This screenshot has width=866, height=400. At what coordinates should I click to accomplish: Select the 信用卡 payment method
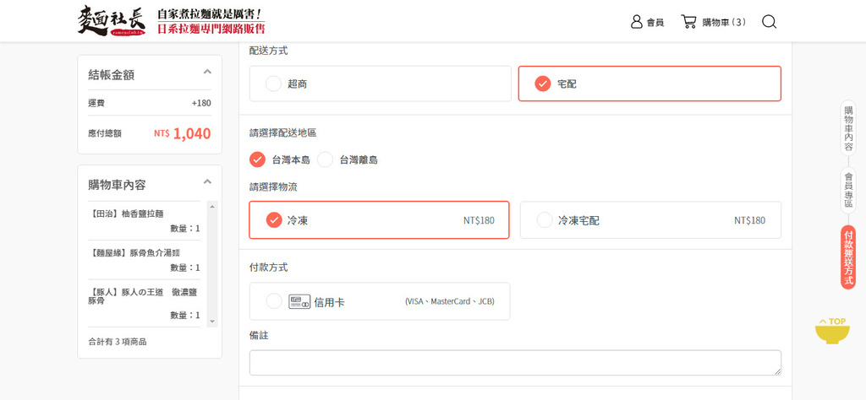(x=274, y=301)
